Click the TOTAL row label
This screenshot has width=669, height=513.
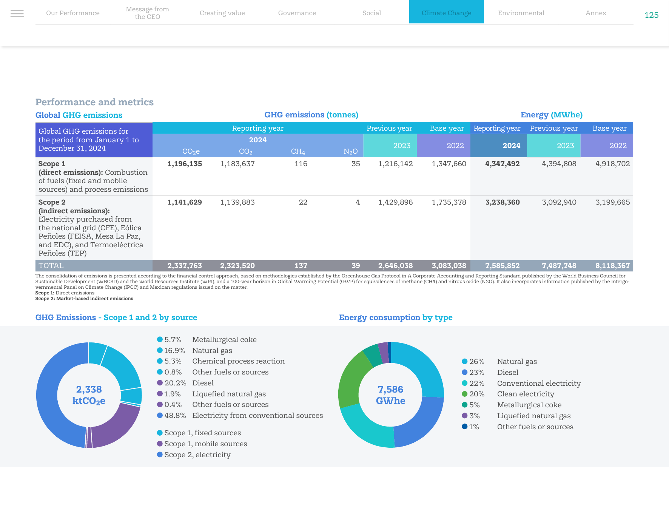[51, 266]
